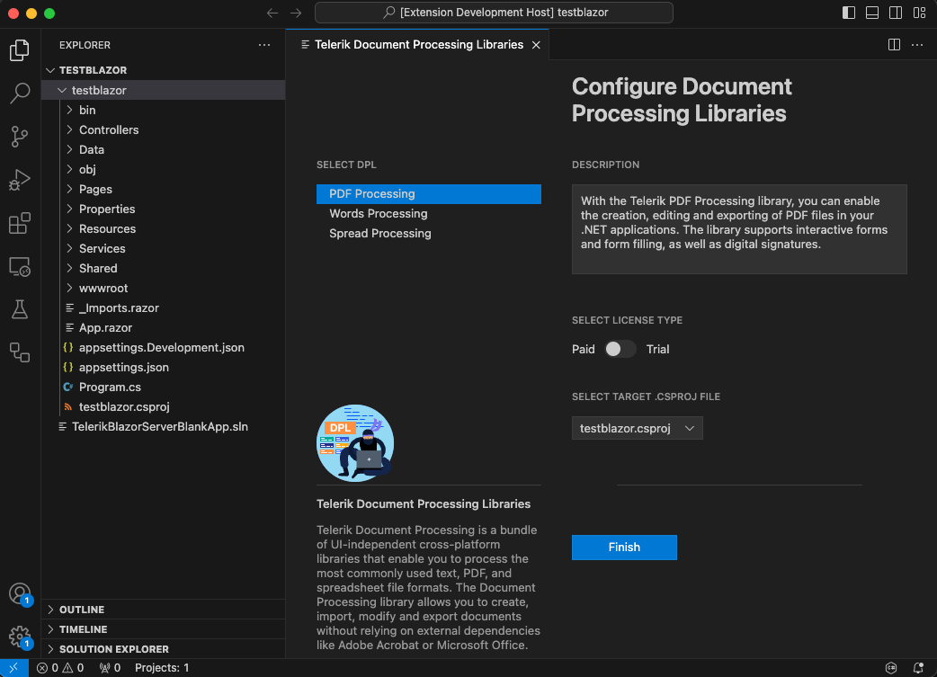Viewport: 937px width, 677px height.
Task: Open the Manage gear icon
Action: [x=20, y=637]
